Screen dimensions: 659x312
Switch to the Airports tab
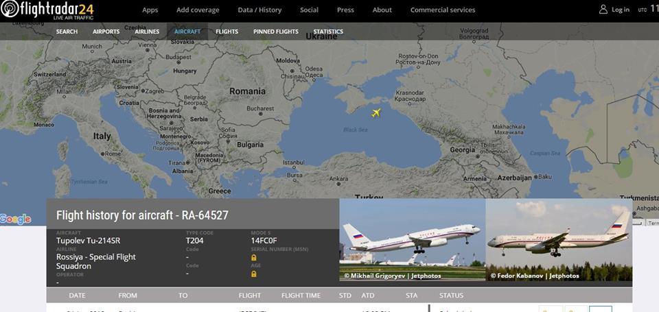click(106, 32)
